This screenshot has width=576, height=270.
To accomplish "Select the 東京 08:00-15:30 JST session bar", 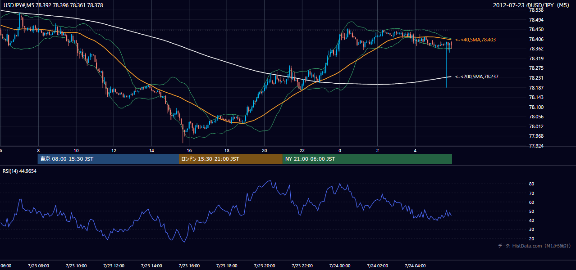I will point(108,159).
